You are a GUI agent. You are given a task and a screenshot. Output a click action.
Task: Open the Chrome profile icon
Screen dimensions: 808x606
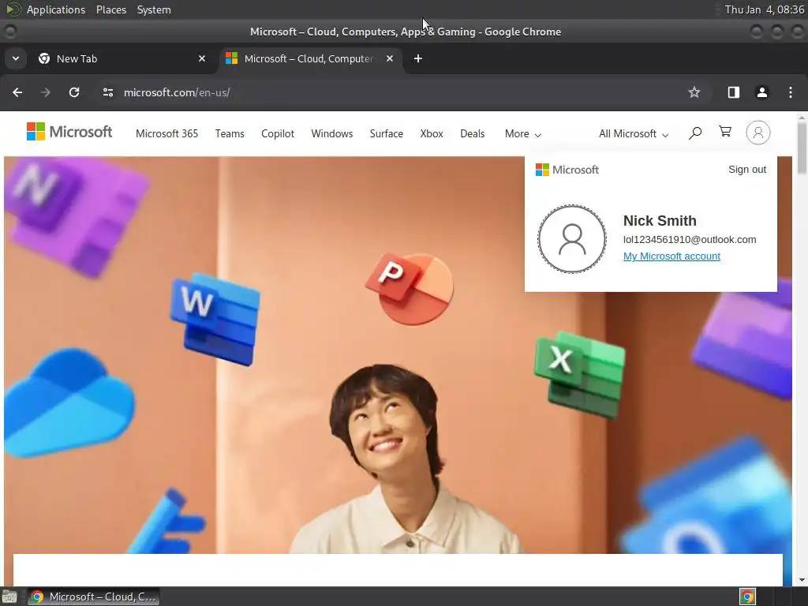(x=761, y=92)
